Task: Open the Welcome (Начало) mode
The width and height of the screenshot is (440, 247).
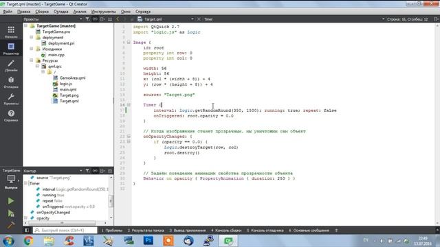Action: click(x=11, y=32)
